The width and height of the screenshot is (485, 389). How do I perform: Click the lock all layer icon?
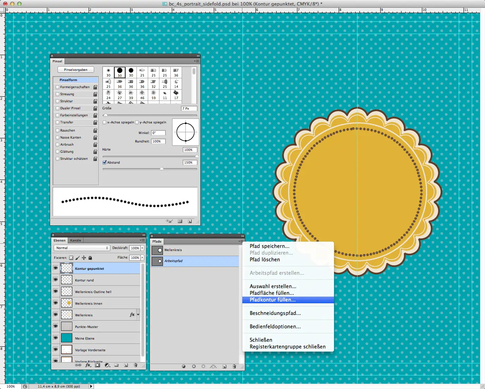click(90, 258)
